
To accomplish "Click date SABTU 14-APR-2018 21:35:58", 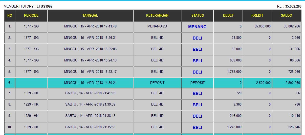I will click(90, 127).
